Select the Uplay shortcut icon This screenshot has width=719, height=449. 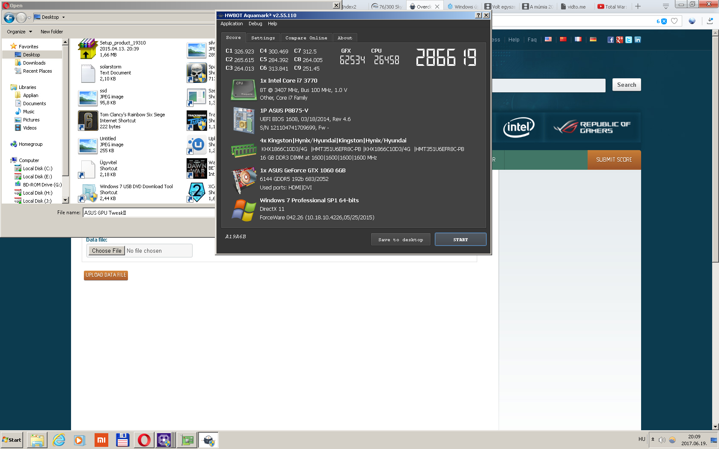pos(197,145)
